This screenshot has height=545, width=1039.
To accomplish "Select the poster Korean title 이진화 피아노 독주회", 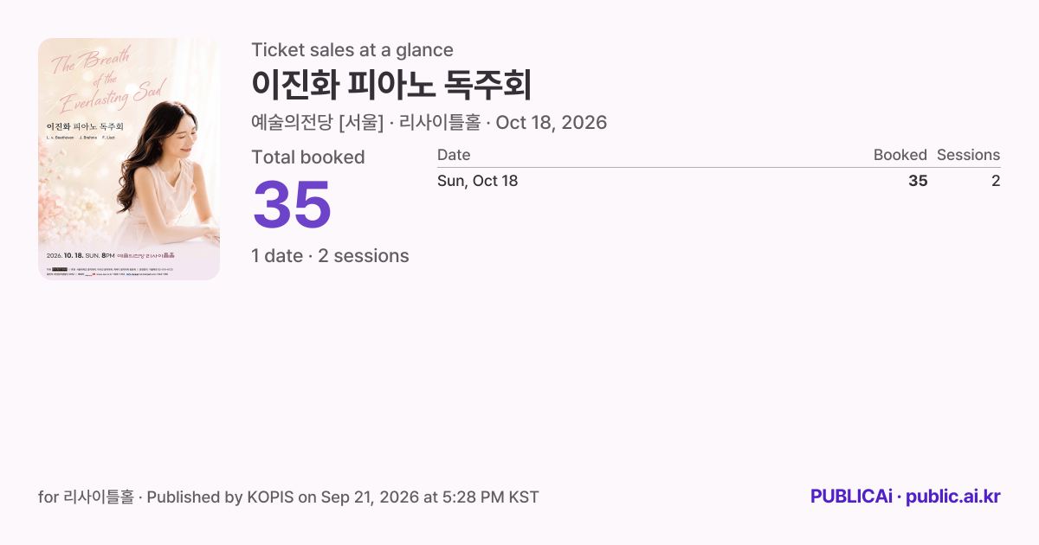I will 84,126.
